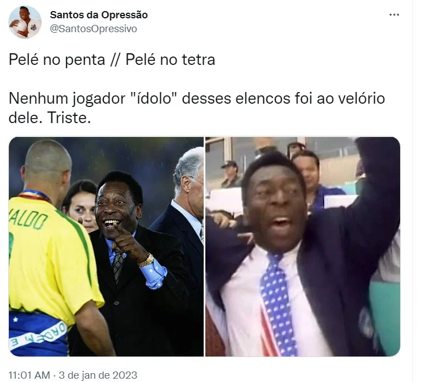
Task: Open the Santos da Opressão display name
Action: click(99, 15)
